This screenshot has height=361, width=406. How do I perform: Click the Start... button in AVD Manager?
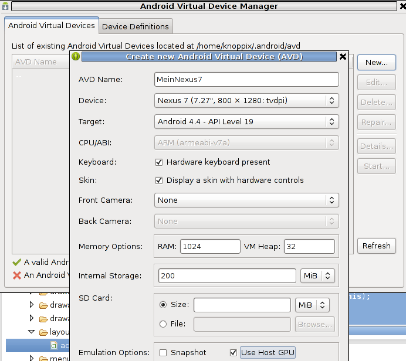(377, 166)
